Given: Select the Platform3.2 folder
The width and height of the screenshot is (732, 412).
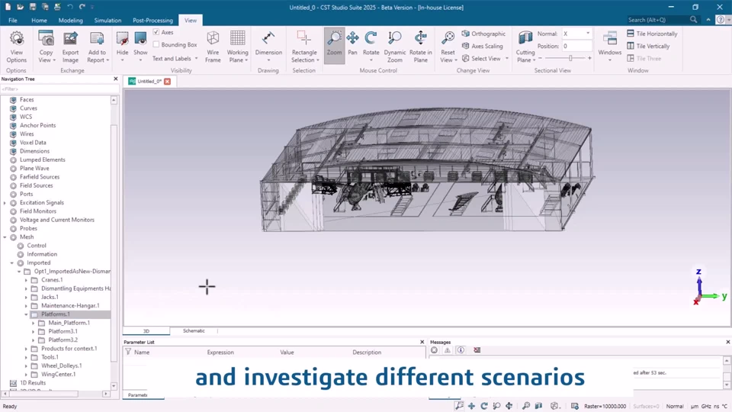Looking at the screenshot, I should point(63,340).
